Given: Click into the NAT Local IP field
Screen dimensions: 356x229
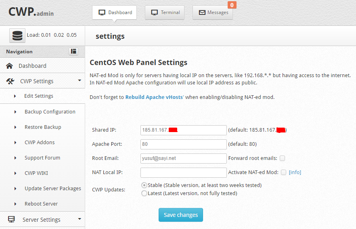Looking at the screenshot, I should point(183,172).
